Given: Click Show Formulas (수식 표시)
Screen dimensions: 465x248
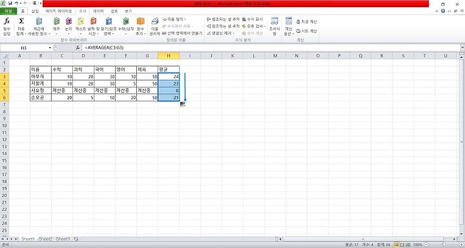Looking at the screenshot, I should coord(253,19).
